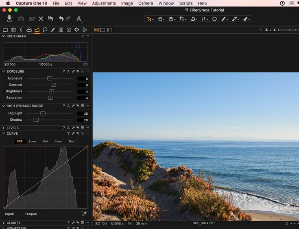The image size is (299, 229).
Task: Expand the Clarity panel
Action: tap(3, 223)
